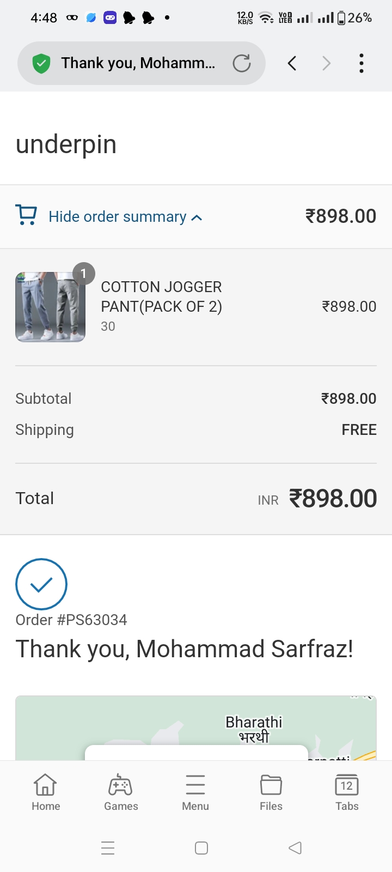
Task: Open the Games section
Action: (x=121, y=792)
